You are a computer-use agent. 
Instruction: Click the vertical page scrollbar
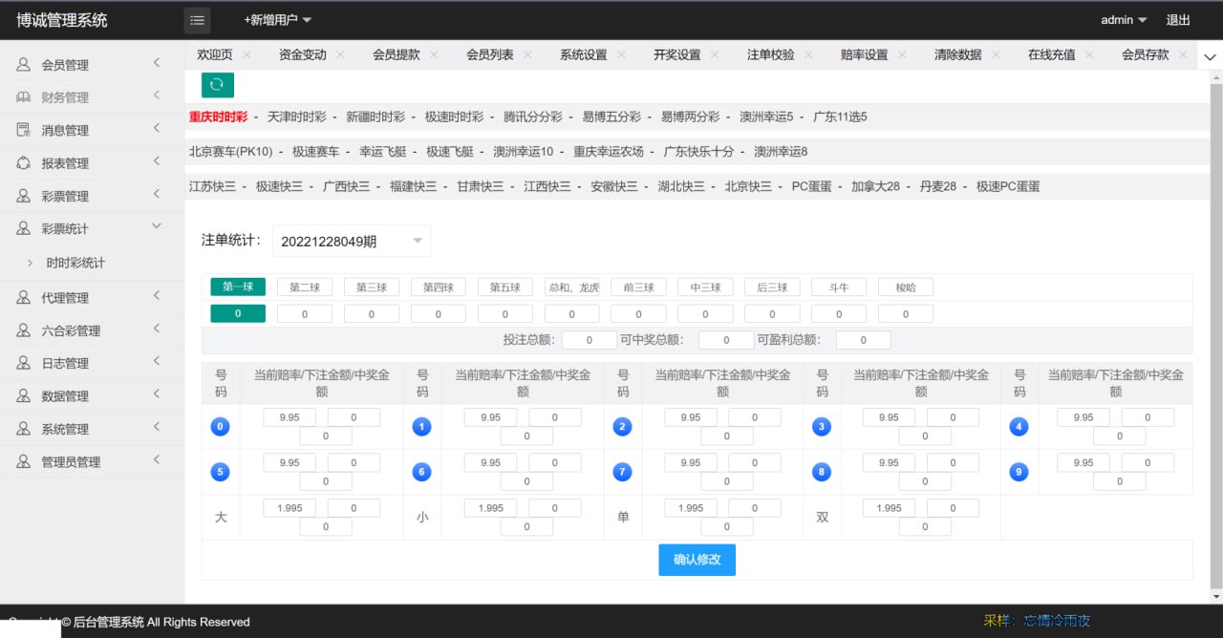(1215, 334)
